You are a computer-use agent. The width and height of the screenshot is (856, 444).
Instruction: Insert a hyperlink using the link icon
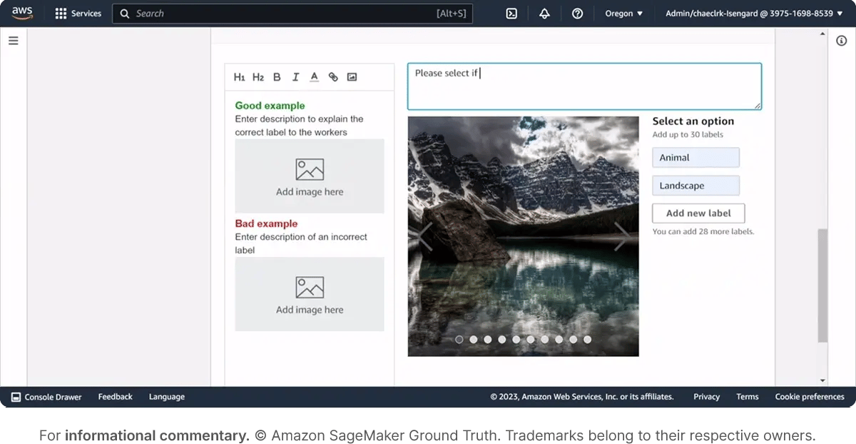pyautogui.click(x=332, y=76)
